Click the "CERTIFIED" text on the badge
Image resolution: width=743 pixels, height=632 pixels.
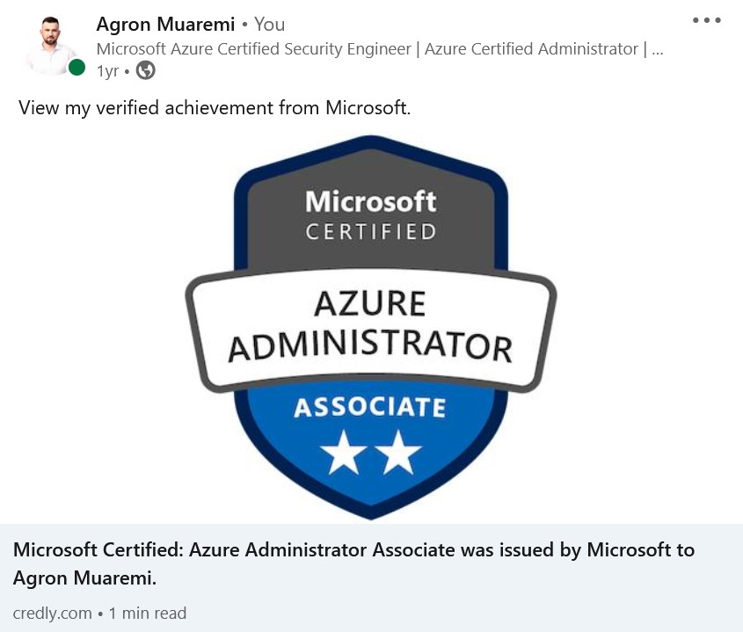pos(370,232)
